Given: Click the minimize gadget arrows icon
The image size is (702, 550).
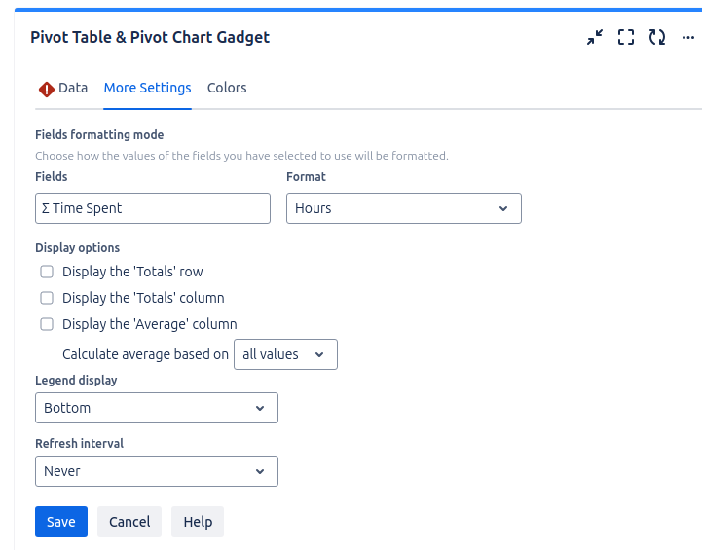Looking at the screenshot, I should coord(595,38).
